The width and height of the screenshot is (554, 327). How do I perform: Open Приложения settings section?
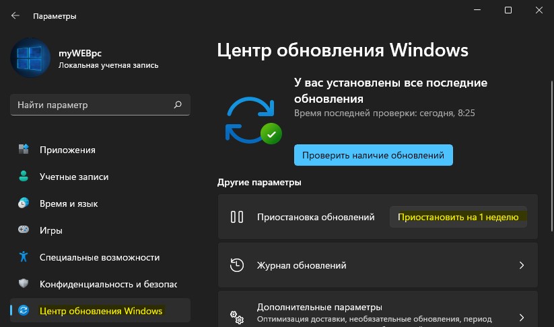[x=100, y=150]
